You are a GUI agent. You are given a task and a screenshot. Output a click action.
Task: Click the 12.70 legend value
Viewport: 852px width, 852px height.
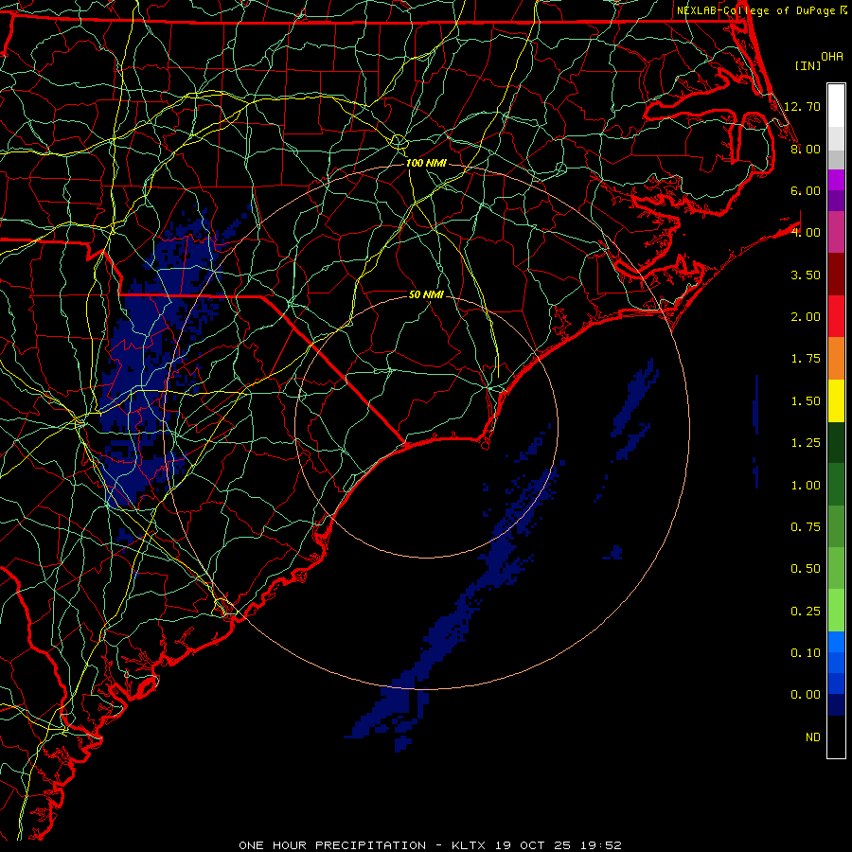tap(803, 106)
